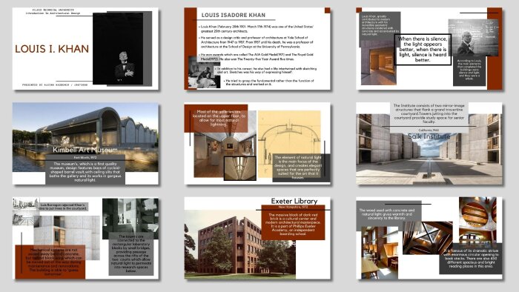Click the 'Exeter Library' title text

click(294, 201)
